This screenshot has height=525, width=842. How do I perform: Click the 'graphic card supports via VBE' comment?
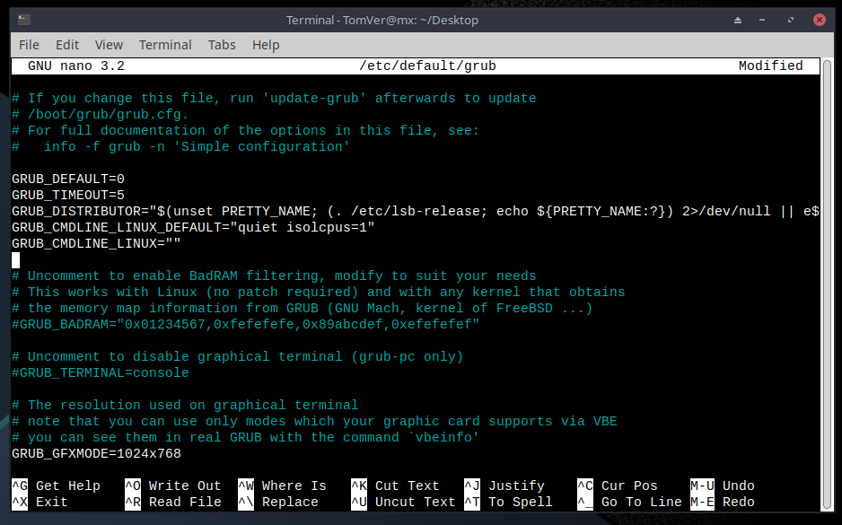pos(315,422)
